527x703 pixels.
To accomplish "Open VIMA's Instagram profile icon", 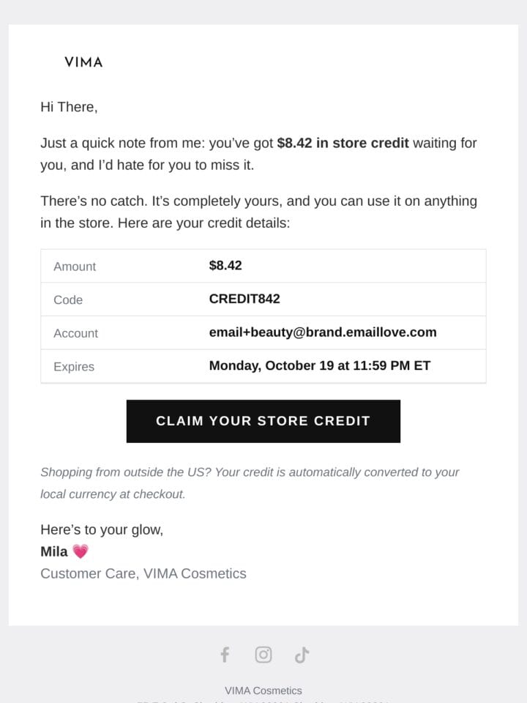I will coord(263,655).
